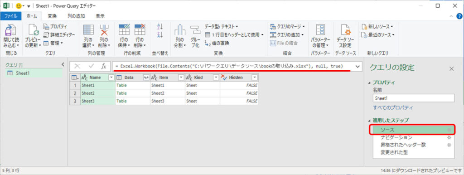Switch to the ホーム tab
The width and height of the screenshot is (464, 175).
(x=32, y=16)
